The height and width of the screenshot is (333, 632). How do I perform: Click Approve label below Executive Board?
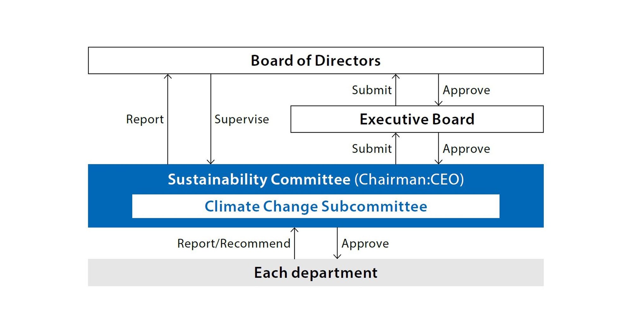pyautogui.click(x=466, y=149)
